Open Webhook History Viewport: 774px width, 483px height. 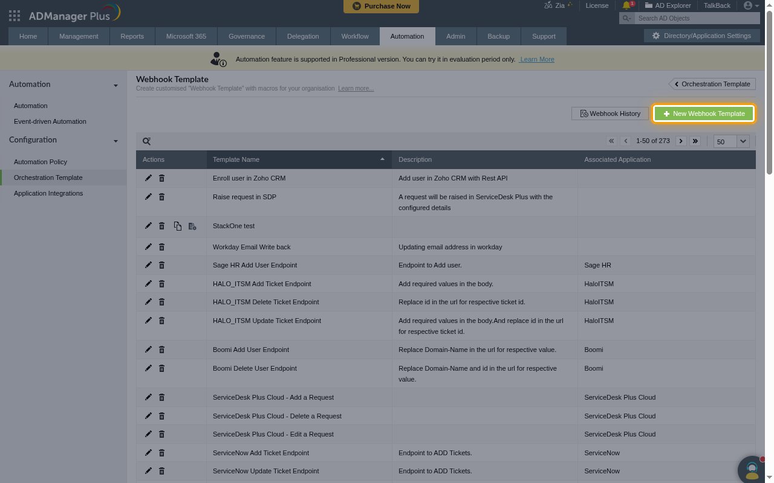coord(610,114)
